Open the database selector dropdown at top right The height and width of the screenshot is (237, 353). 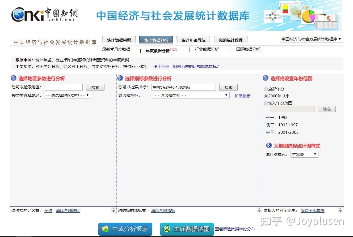[311, 39]
